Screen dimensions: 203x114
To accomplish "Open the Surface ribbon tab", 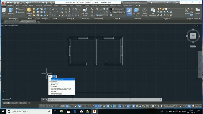I will 24,6.
